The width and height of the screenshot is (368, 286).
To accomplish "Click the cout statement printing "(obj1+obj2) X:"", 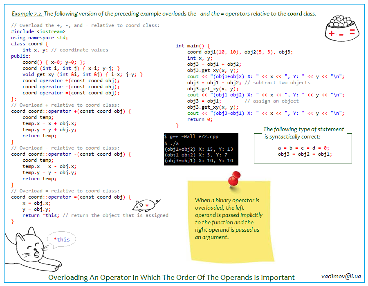I will coord(266,76).
